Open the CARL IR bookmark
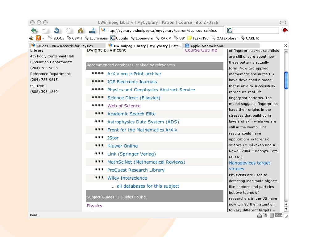 point(250,38)
